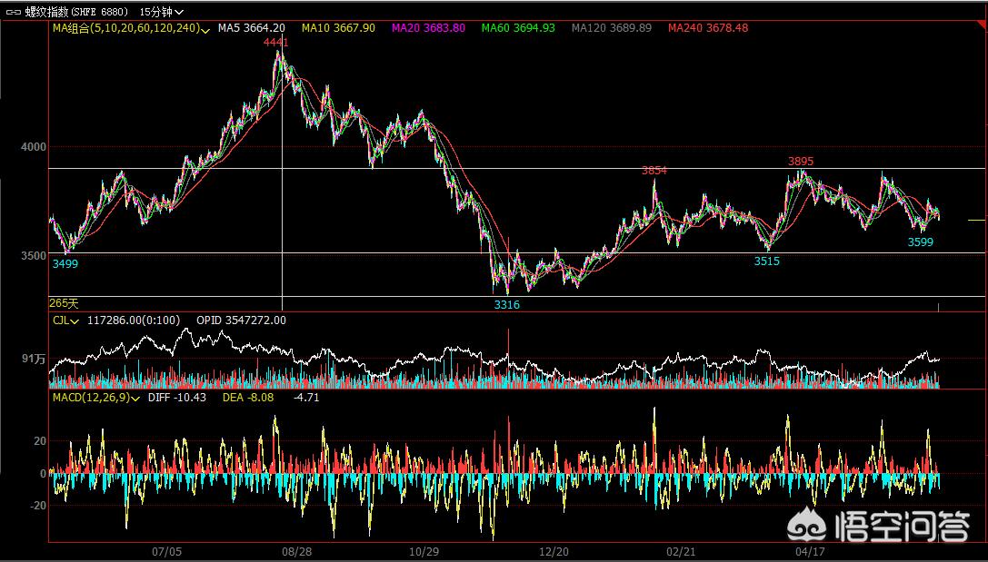The image size is (988, 562).
Task: Click the 02/21 date on time axis
Action: pyautogui.click(x=681, y=552)
